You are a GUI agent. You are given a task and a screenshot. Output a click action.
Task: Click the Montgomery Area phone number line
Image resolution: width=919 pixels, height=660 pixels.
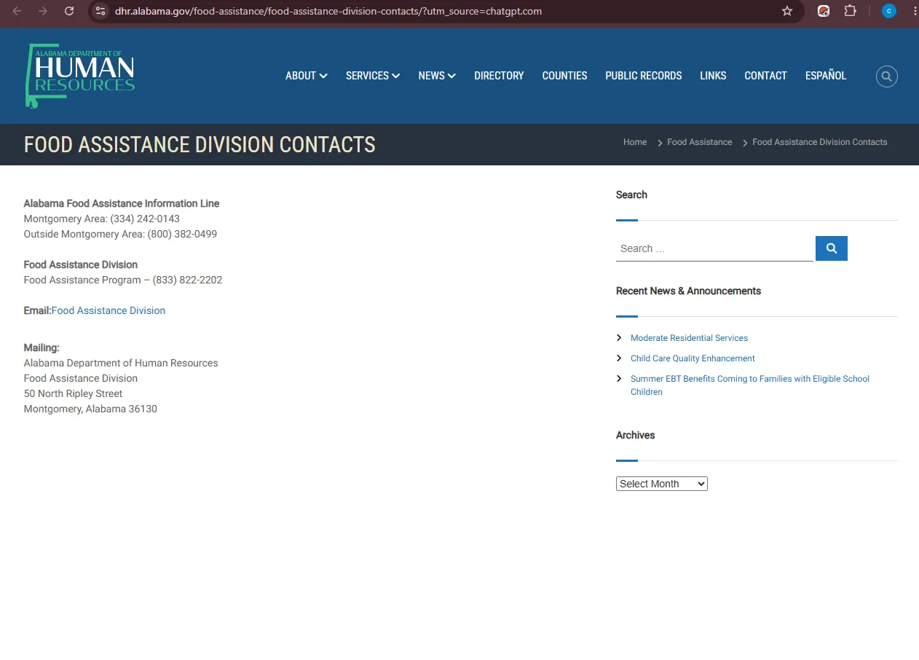click(x=102, y=219)
